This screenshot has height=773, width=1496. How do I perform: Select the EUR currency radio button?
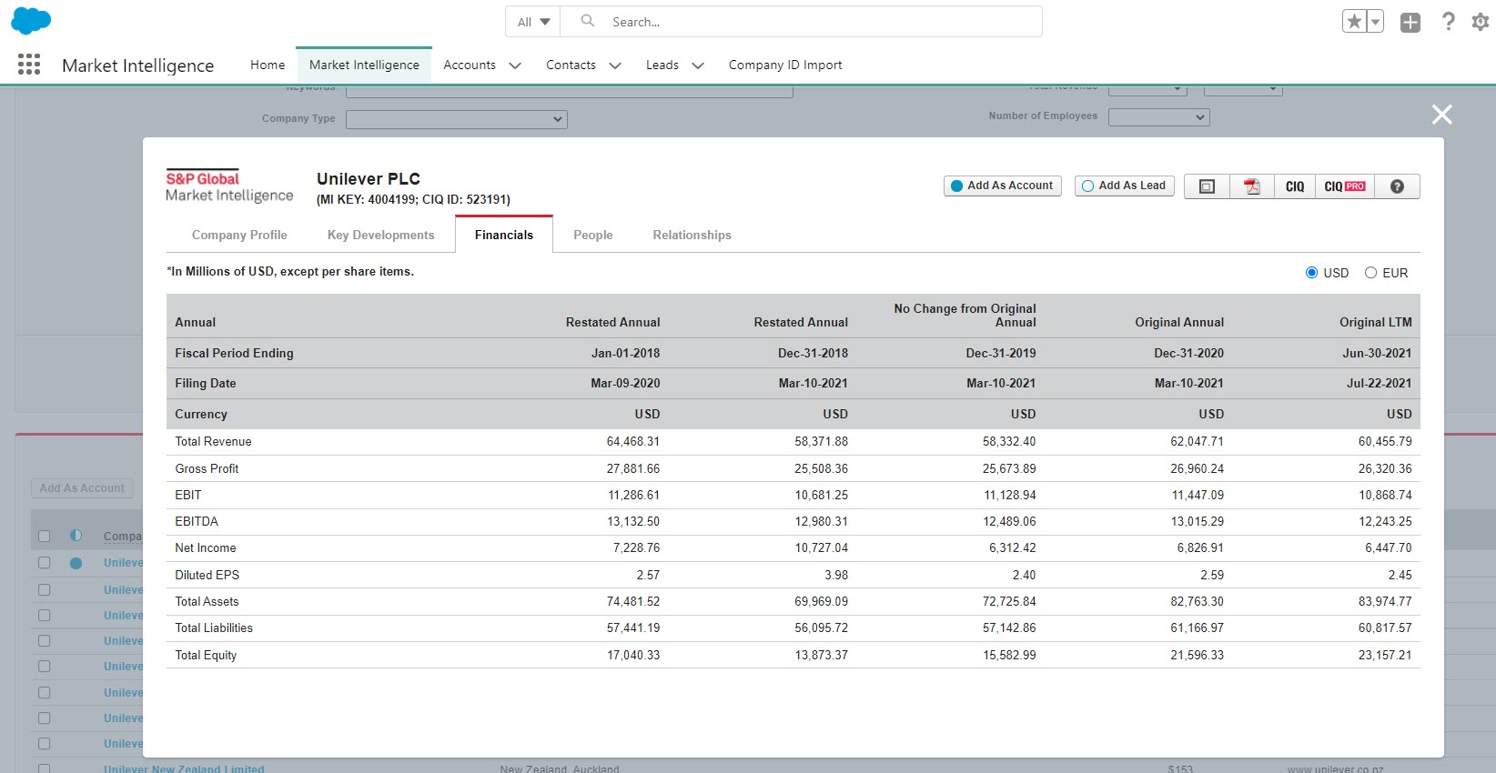click(x=1370, y=273)
